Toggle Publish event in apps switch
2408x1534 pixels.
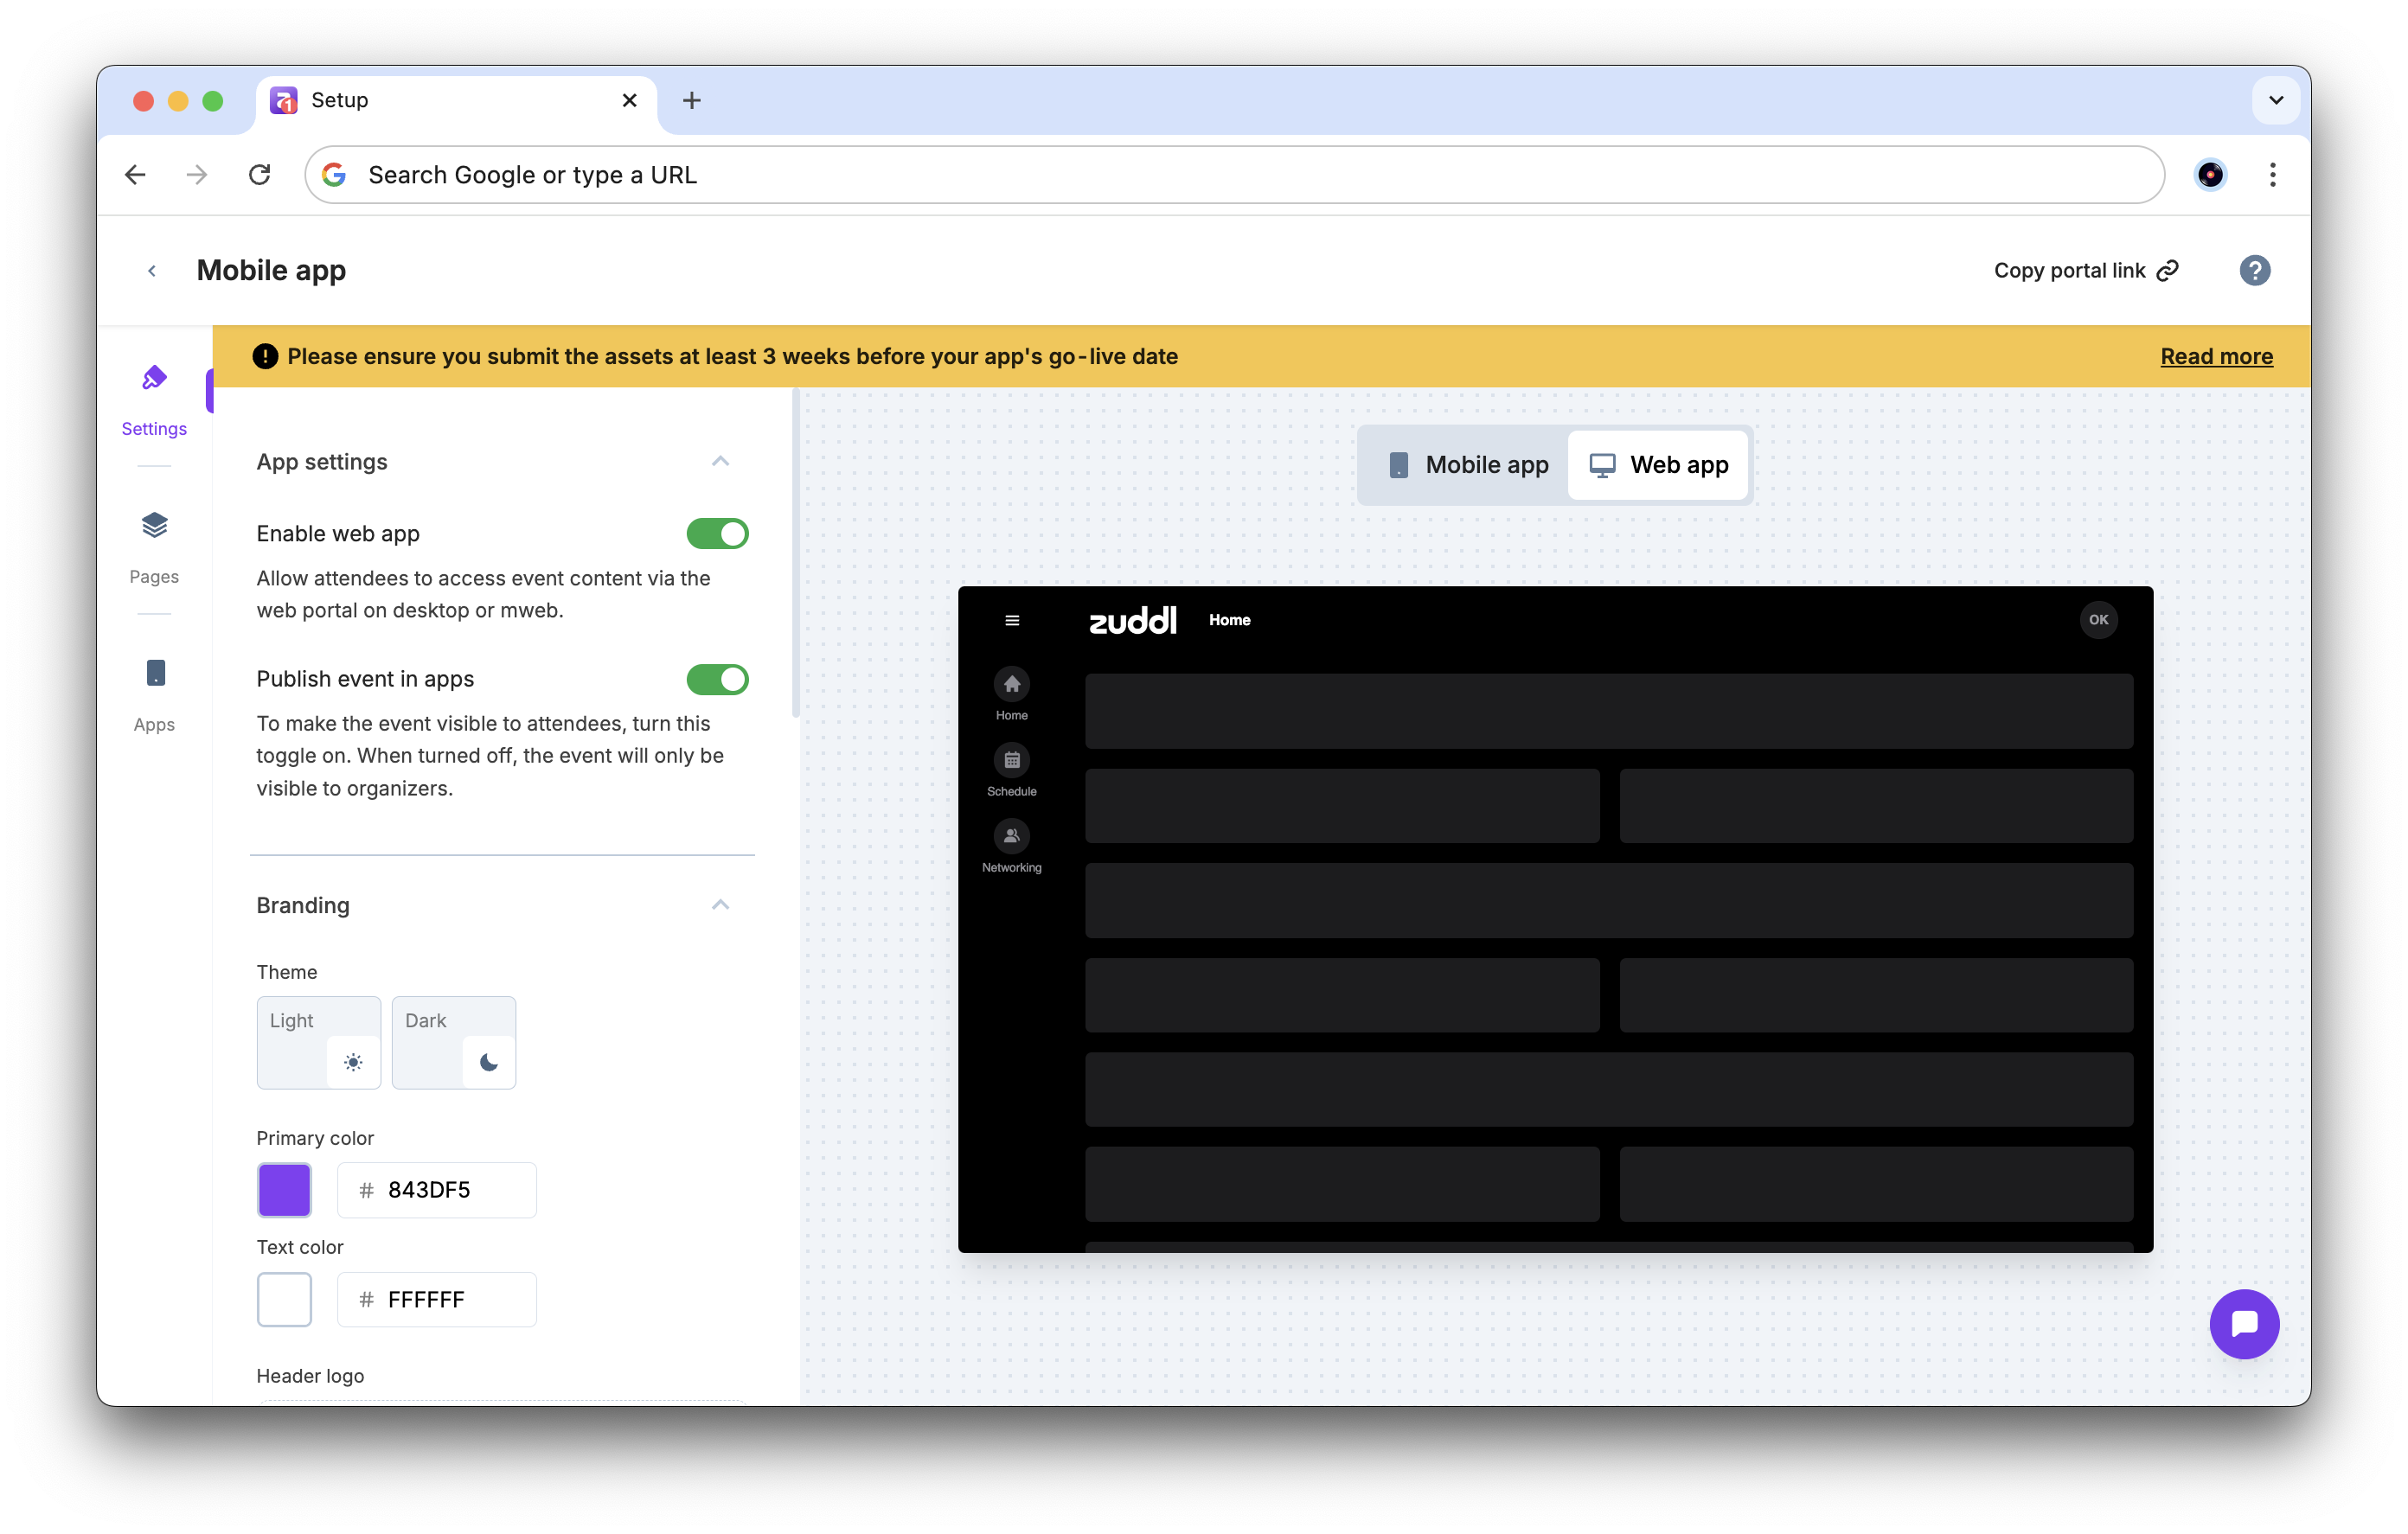pyautogui.click(x=717, y=679)
